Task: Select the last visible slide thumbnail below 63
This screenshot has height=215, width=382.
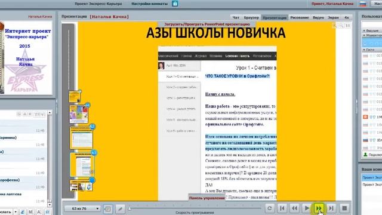Action: (x=81, y=186)
